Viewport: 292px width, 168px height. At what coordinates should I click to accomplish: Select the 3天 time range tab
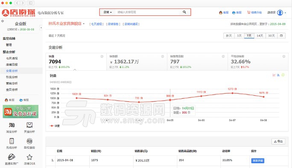coord(239,36)
